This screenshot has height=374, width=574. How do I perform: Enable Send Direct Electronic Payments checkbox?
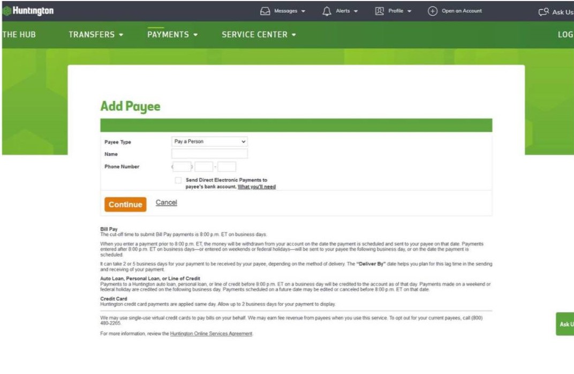pyautogui.click(x=178, y=181)
